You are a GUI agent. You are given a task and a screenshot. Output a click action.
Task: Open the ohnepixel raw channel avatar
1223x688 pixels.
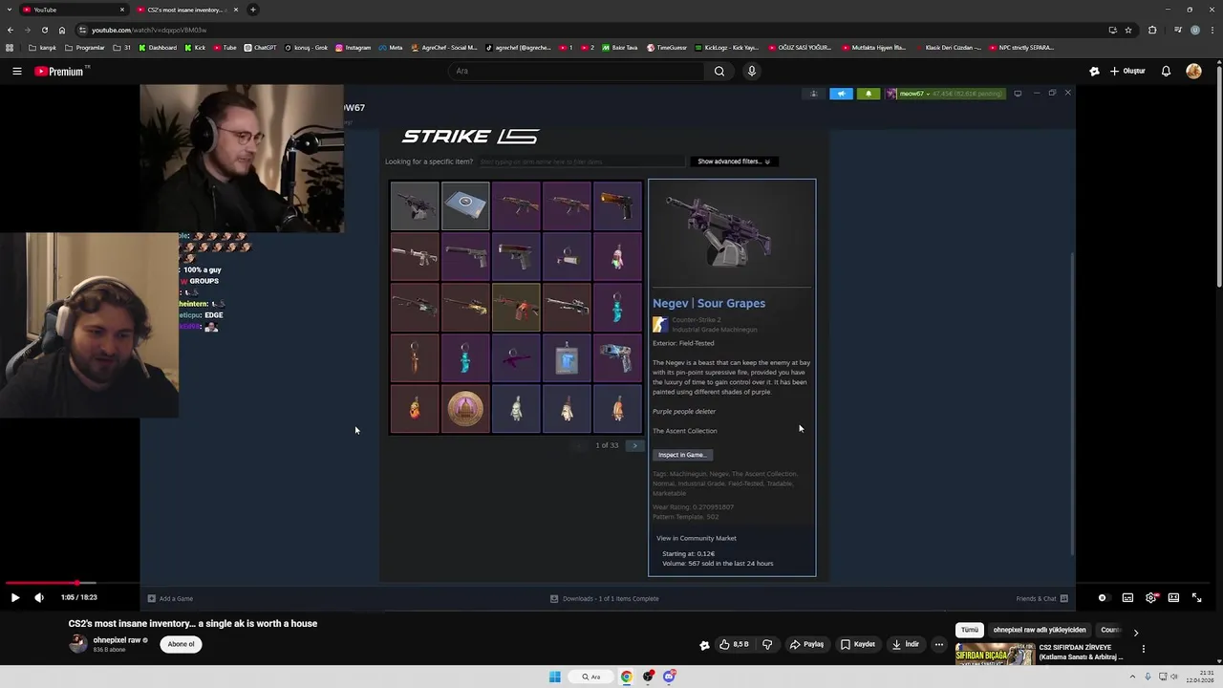click(78, 644)
